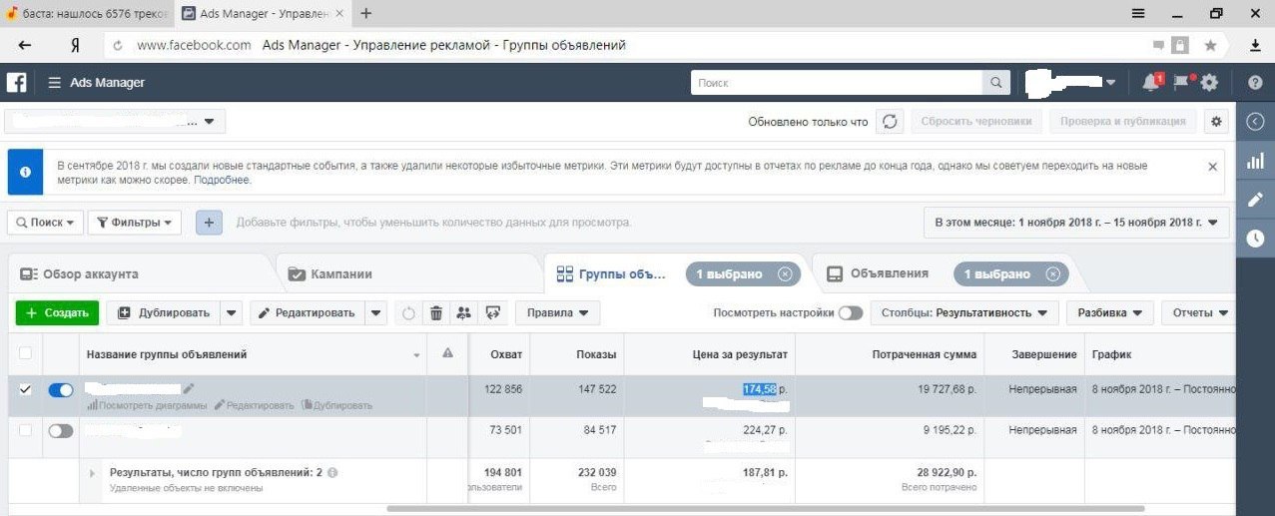Open the Ads Manager hamburger menu
This screenshot has width=1275, height=516.
click(x=54, y=83)
